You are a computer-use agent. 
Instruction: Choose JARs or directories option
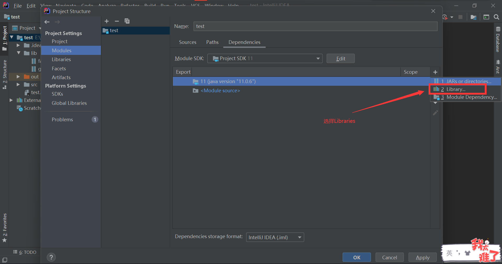click(466, 82)
